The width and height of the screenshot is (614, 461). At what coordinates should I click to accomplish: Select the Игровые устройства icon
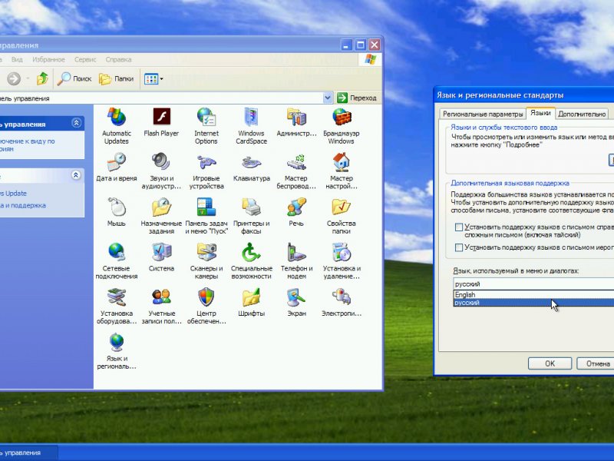click(206, 171)
